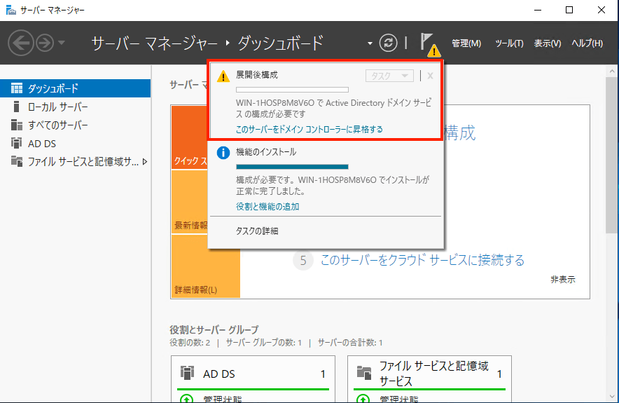Click the ダッシュボード breadcrumb title
Viewport: 619px width, 403px height.
pos(280,43)
